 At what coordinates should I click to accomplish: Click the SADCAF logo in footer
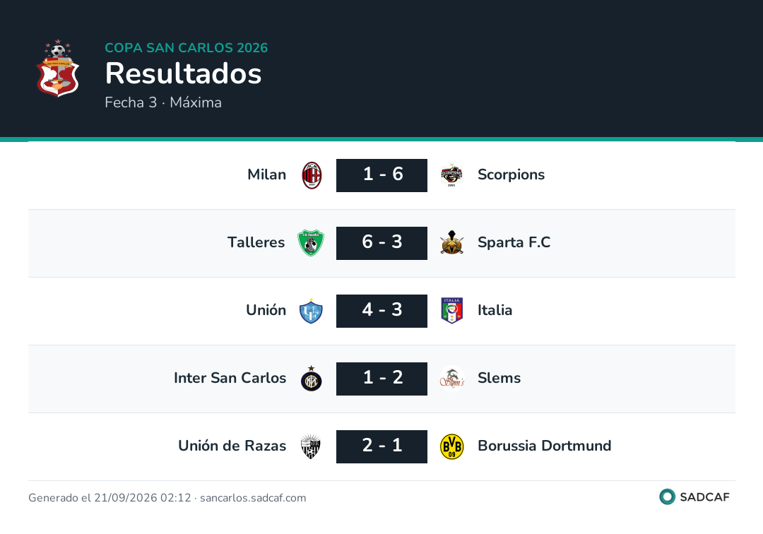[694, 497]
